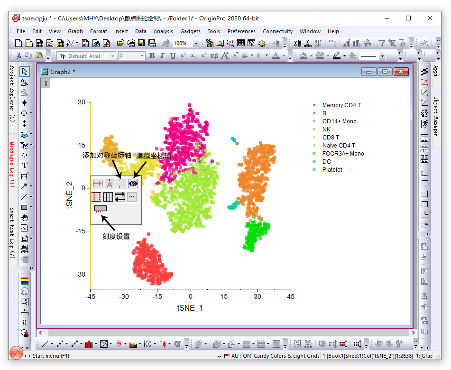Open the Connectivity menu
Screen dimensions: 451x370
click(277, 31)
